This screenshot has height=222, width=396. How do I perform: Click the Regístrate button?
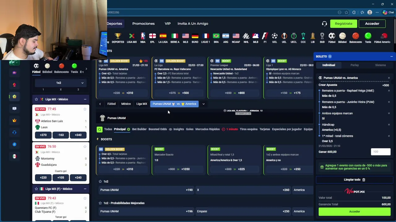pos(343,24)
